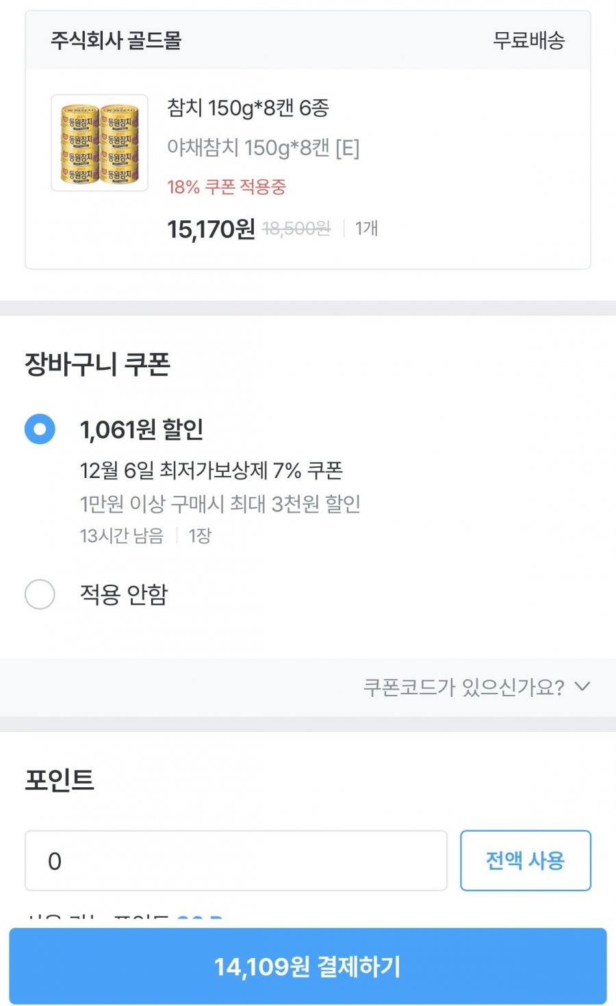Select the 적용 안함 radio button
This screenshot has width=616, height=1006.
pos(40,594)
